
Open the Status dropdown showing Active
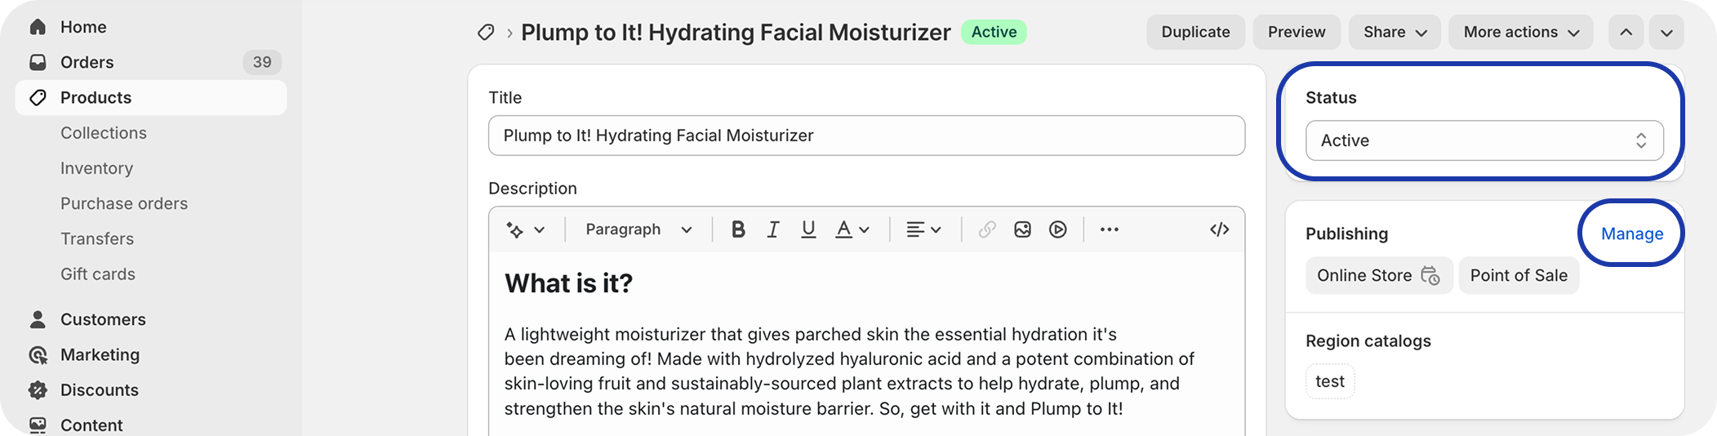click(1484, 140)
